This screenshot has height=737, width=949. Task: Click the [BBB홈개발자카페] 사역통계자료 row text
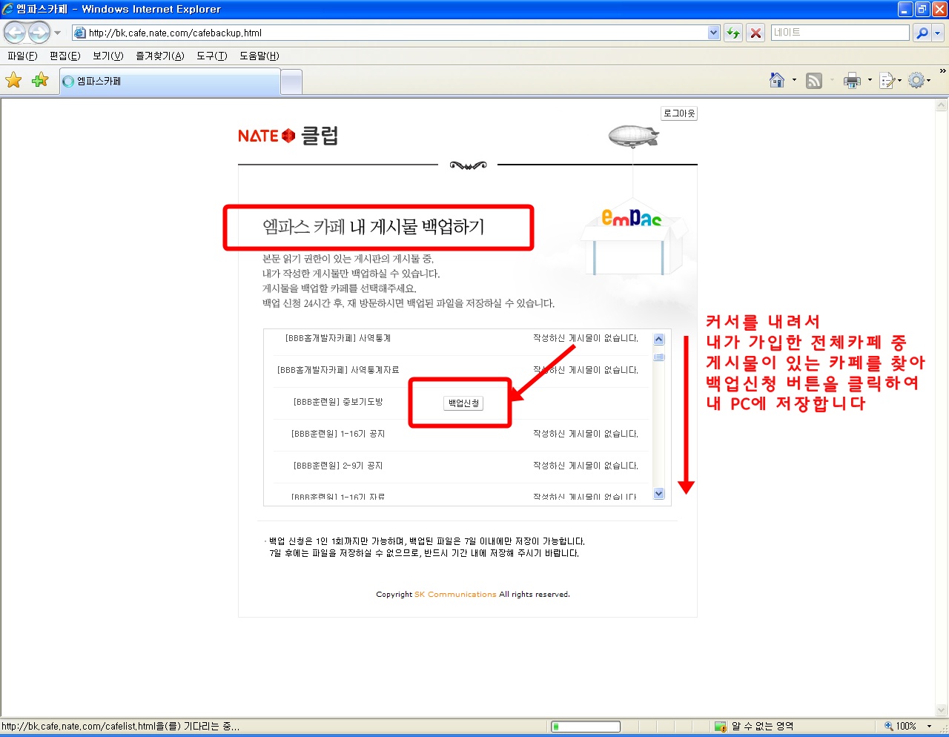[338, 370]
